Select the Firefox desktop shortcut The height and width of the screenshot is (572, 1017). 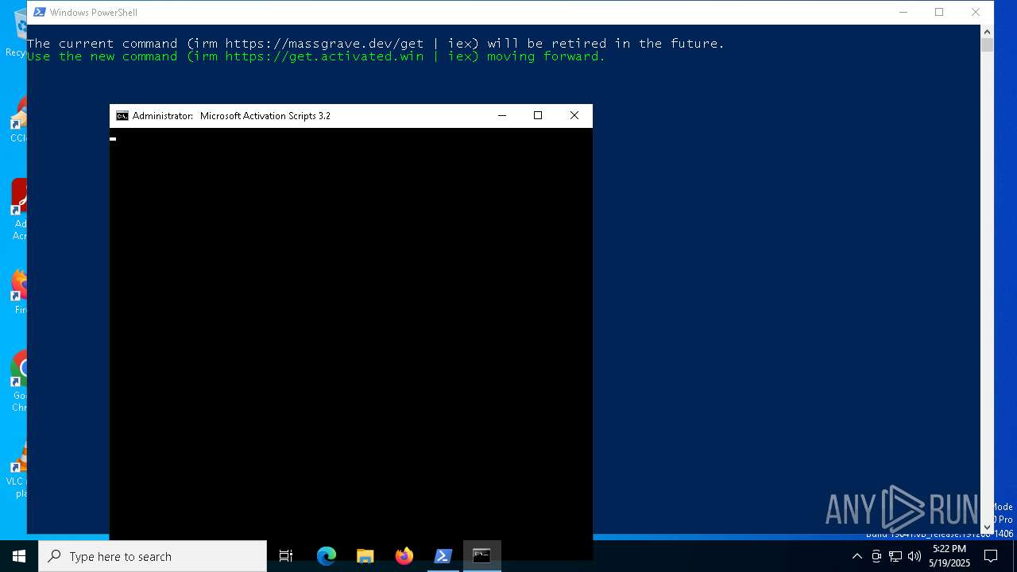pos(19,292)
